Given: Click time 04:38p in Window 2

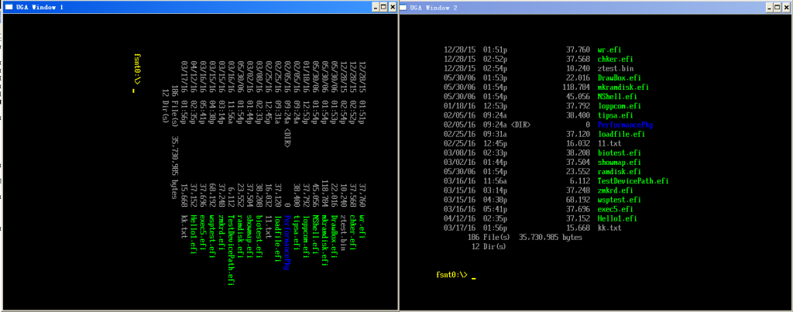Looking at the screenshot, I should click(495, 200).
